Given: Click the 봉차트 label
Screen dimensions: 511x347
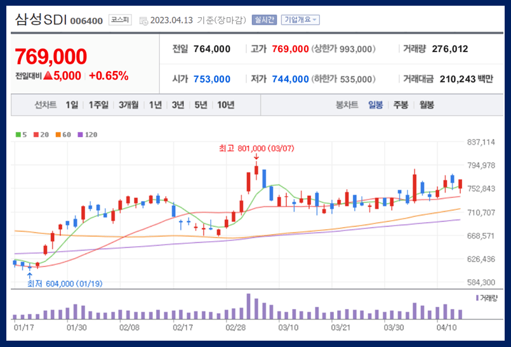Looking at the screenshot, I should point(347,105).
